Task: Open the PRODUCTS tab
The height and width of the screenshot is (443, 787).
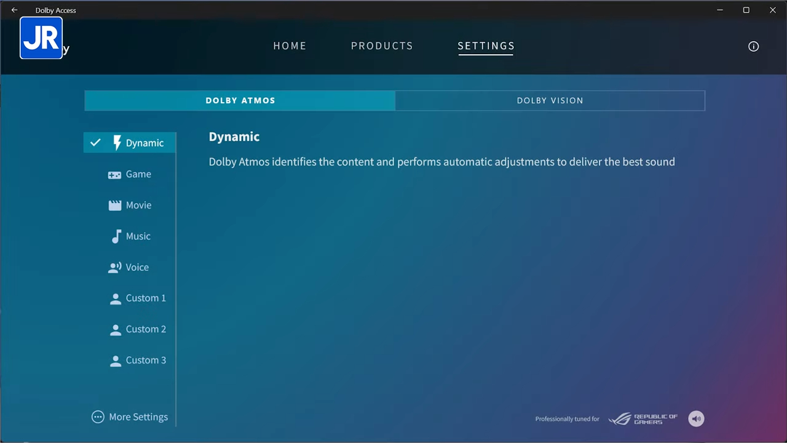Action: pyautogui.click(x=382, y=46)
